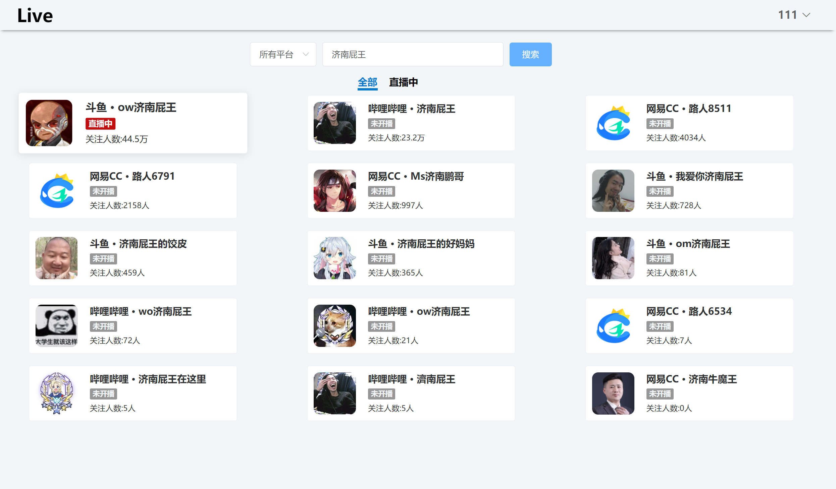Click the panda meme avatar of wo济南屁王
Image resolution: width=836 pixels, height=489 pixels.
tap(56, 325)
